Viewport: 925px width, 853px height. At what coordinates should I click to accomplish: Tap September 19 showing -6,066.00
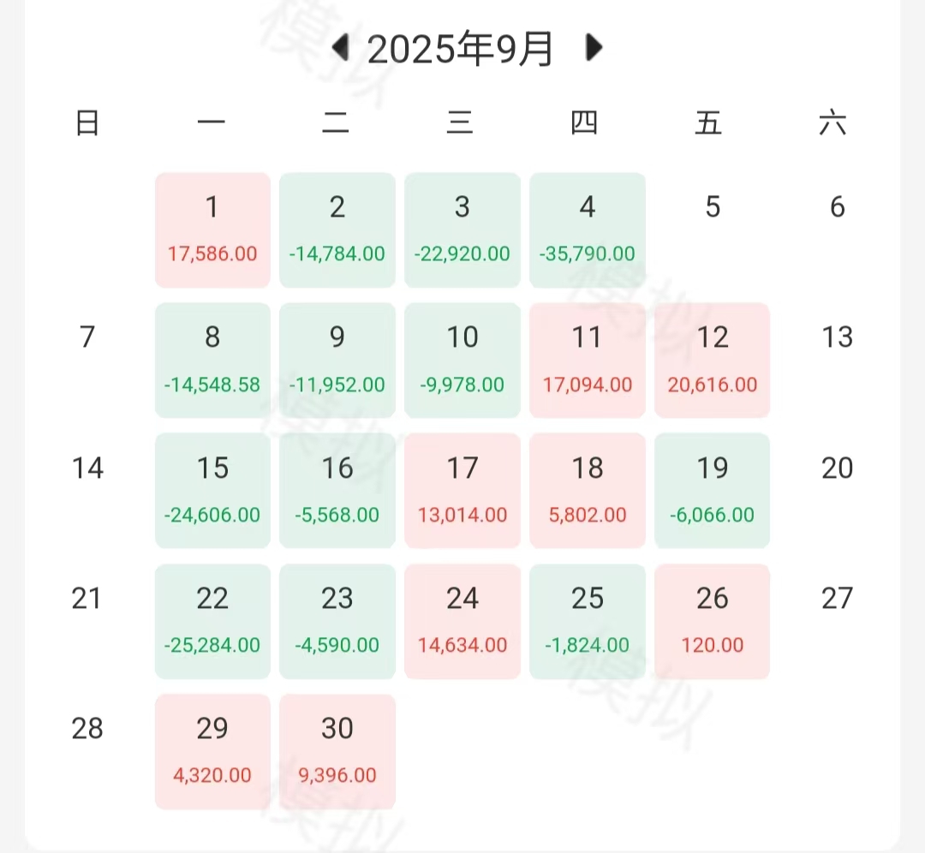(713, 490)
